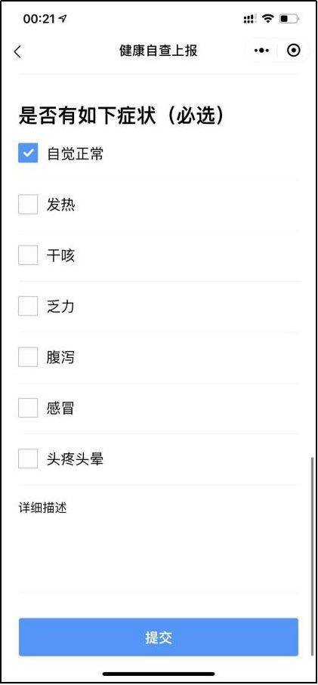The width and height of the screenshot is (318, 685).
Task: Tap the Wi-Fi status icon
Action: [267, 19]
